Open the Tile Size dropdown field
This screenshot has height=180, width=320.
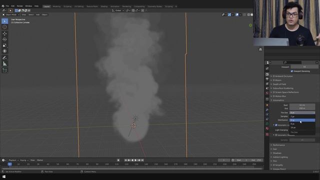(302, 112)
